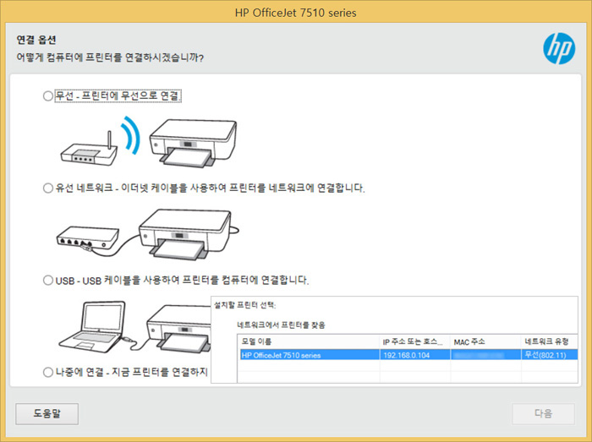Click the Ethernet-connected printer illustration

click(148, 234)
